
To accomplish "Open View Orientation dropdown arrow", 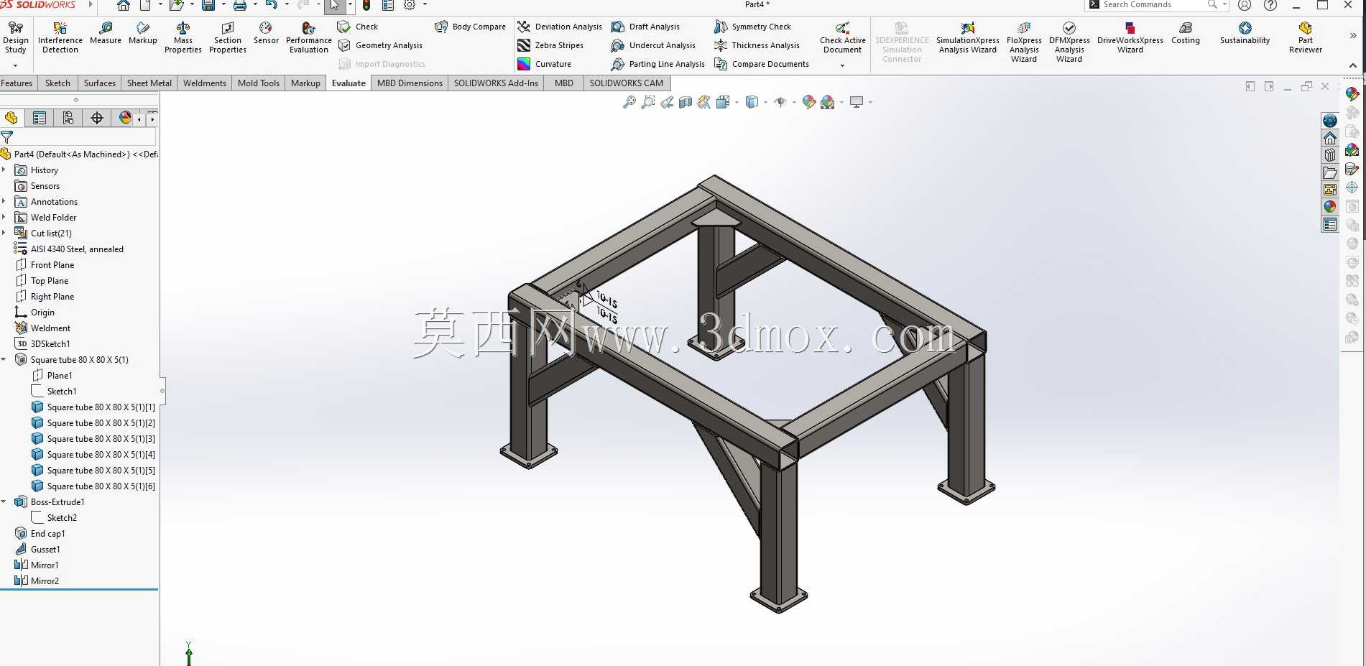I will pos(737,102).
